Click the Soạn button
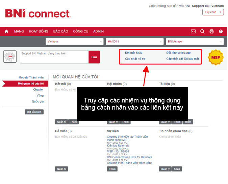 (177, 169)
